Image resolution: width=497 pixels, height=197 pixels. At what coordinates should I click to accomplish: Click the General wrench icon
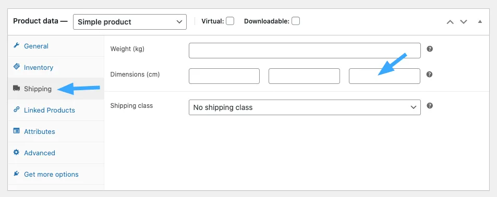(16, 45)
